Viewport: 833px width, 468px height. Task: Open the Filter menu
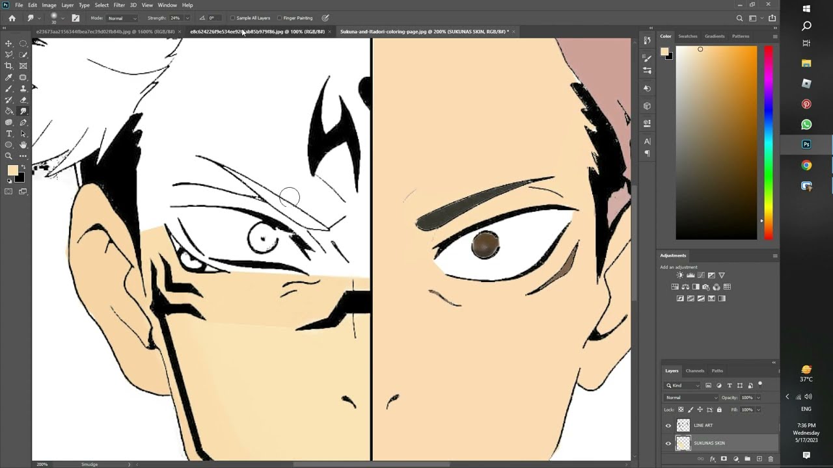(119, 5)
